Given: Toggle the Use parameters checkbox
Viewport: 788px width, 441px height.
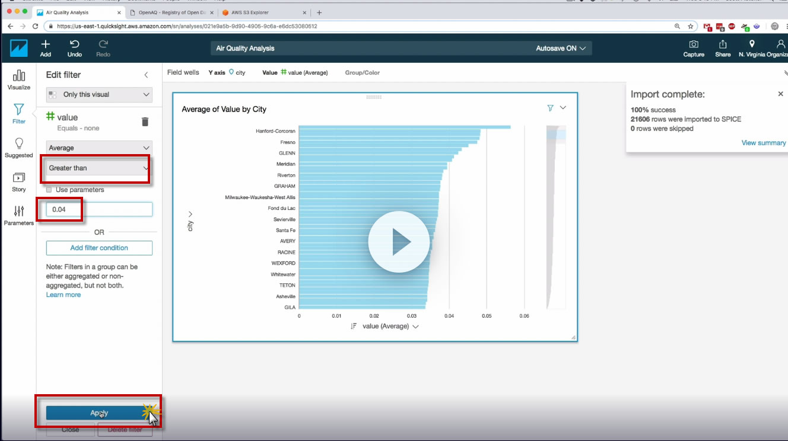Looking at the screenshot, I should (49, 190).
